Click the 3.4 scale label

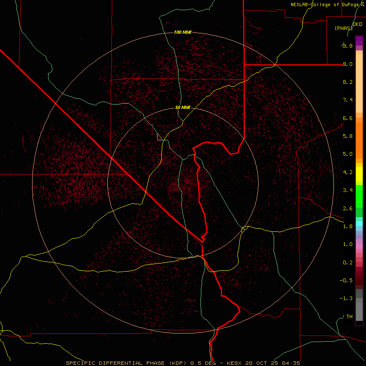(348, 190)
